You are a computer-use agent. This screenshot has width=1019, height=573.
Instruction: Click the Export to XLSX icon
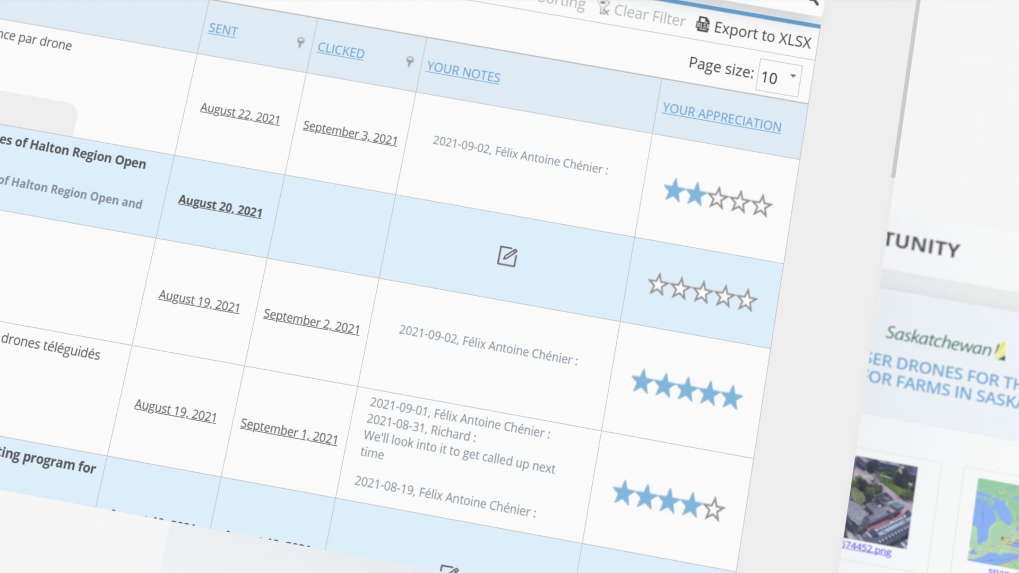pos(703,24)
